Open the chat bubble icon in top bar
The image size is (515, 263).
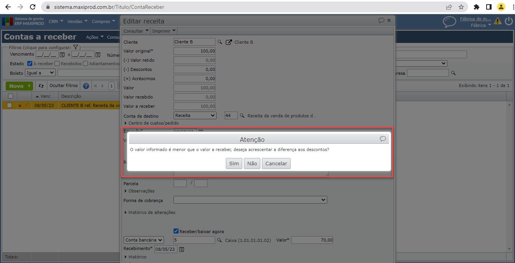click(449, 22)
